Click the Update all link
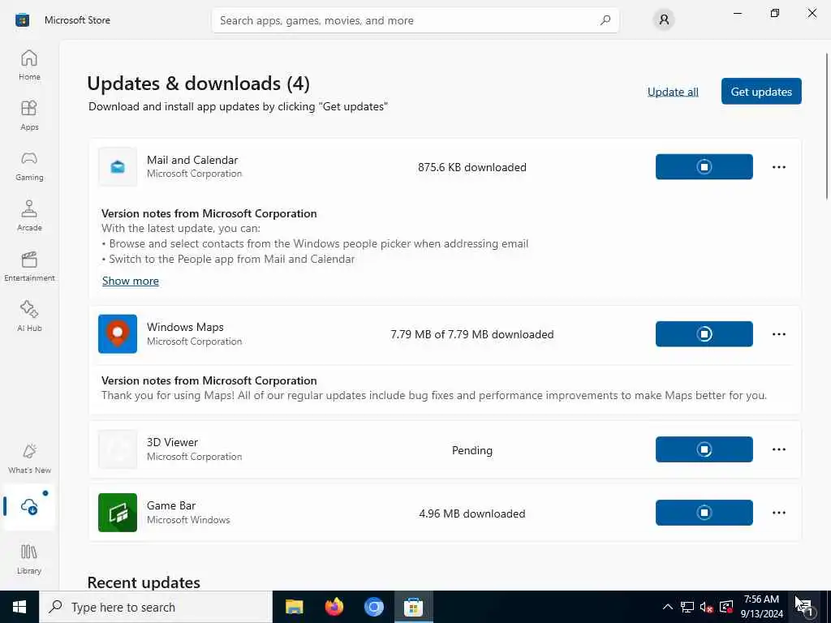 pyautogui.click(x=673, y=92)
